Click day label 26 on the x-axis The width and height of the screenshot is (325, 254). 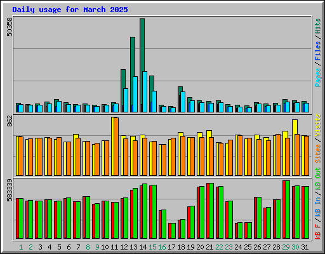[257, 247]
